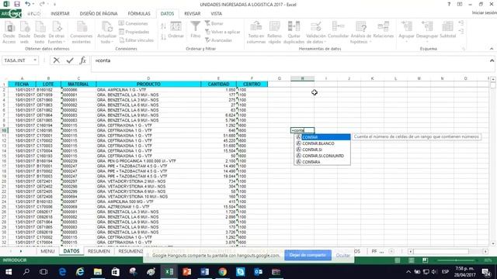497x279 pixels.
Task: Open Word from the taskbar
Action: [x=204, y=272]
